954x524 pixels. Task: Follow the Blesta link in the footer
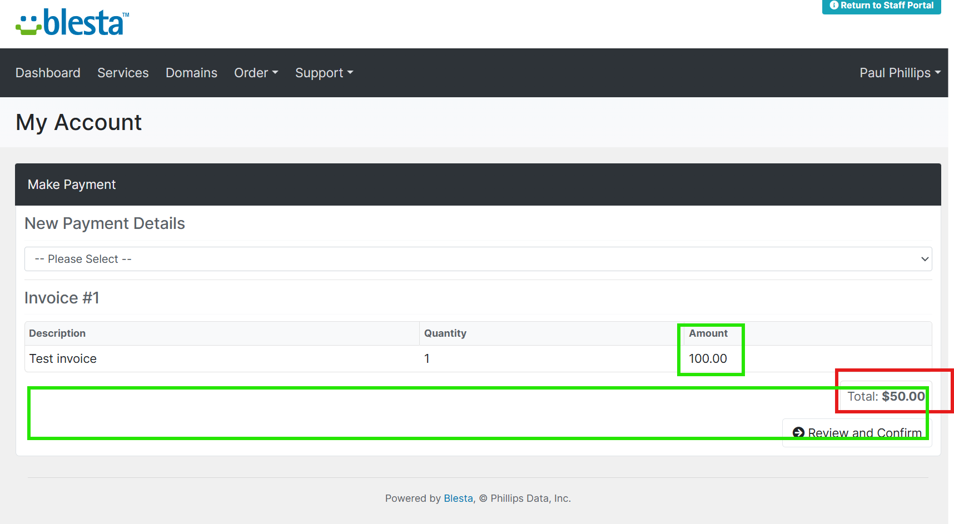coord(458,498)
